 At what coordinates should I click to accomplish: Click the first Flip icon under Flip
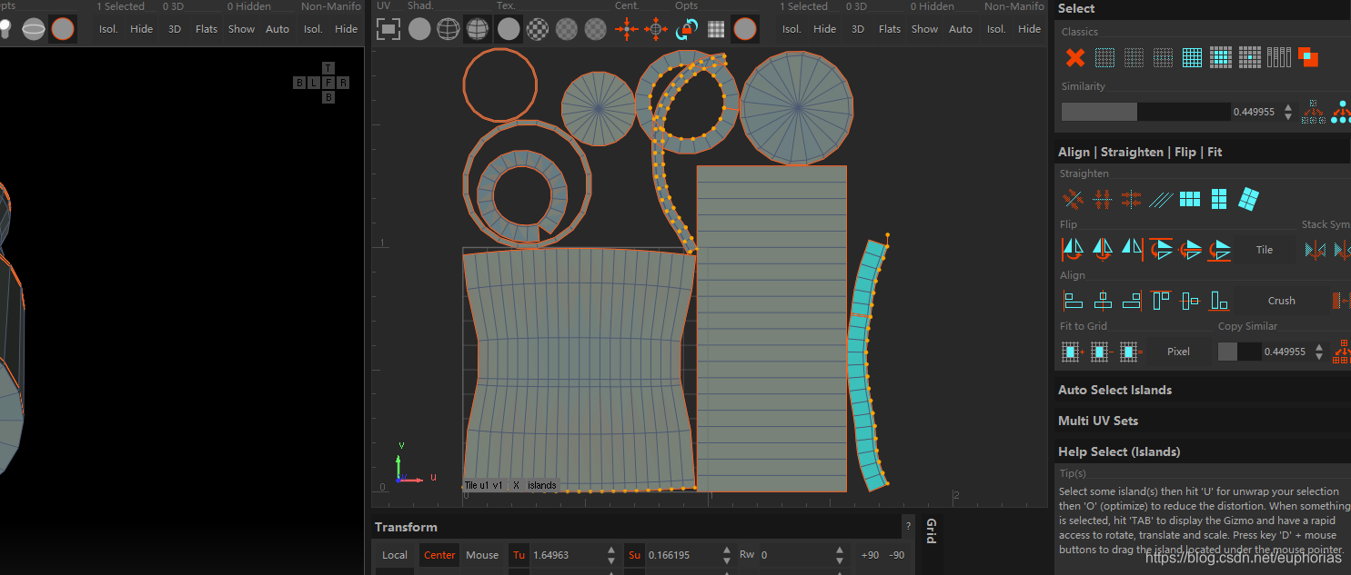tap(1074, 249)
